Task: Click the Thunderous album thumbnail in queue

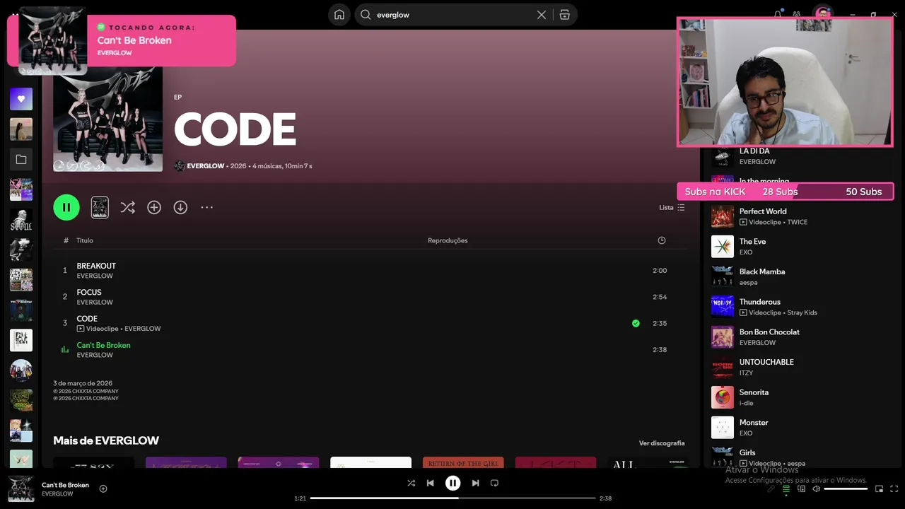Action: pos(723,307)
